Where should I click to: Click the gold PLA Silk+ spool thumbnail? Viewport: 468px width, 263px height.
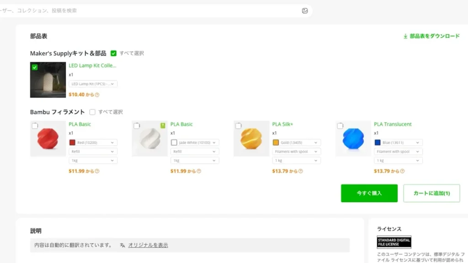[x=251, y=139]
